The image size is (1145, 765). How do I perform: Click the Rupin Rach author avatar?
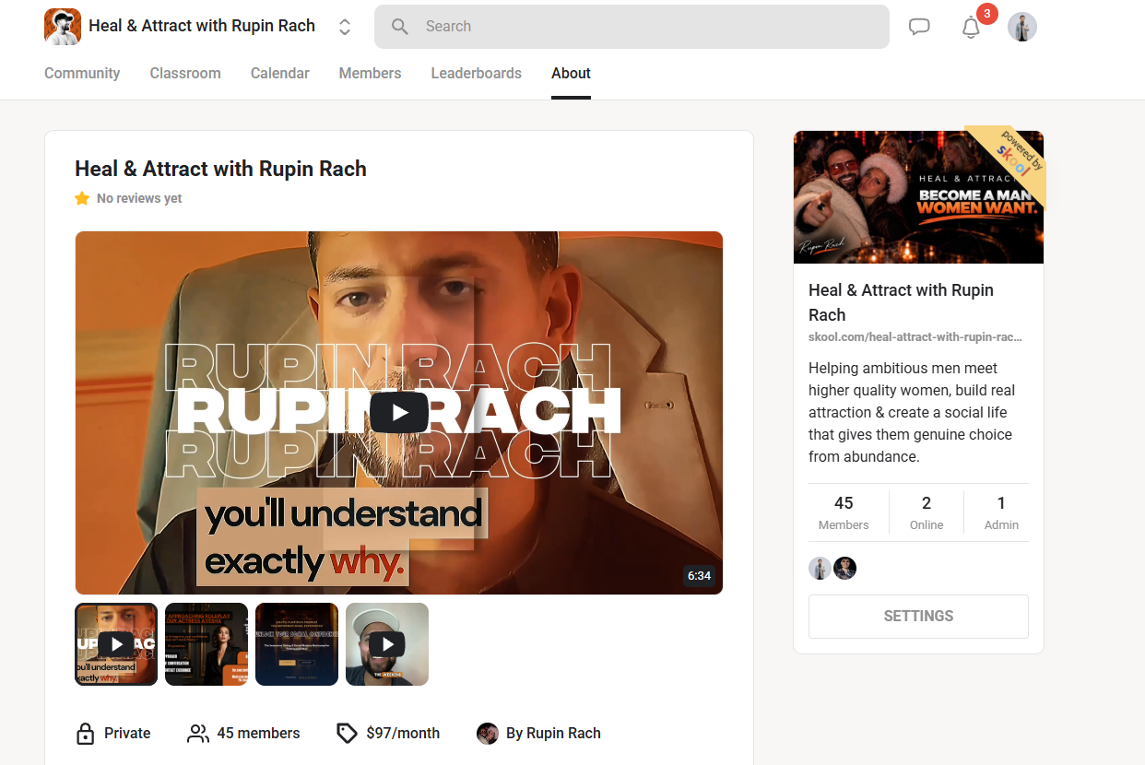tap(488, 734)
